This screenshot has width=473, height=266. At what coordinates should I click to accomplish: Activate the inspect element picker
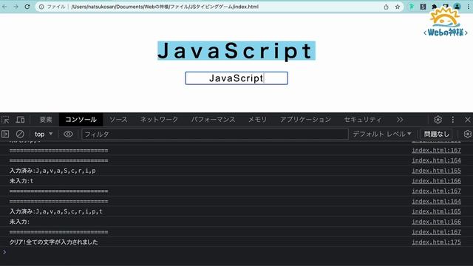[5, 120]
